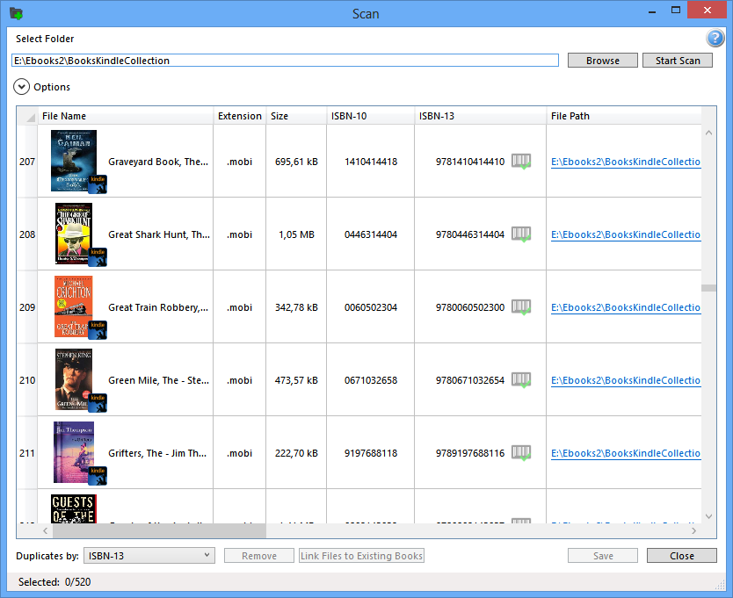Click the vertical scrollbar thumb
This screenshot has height=598, width=733.
[708, 288]
